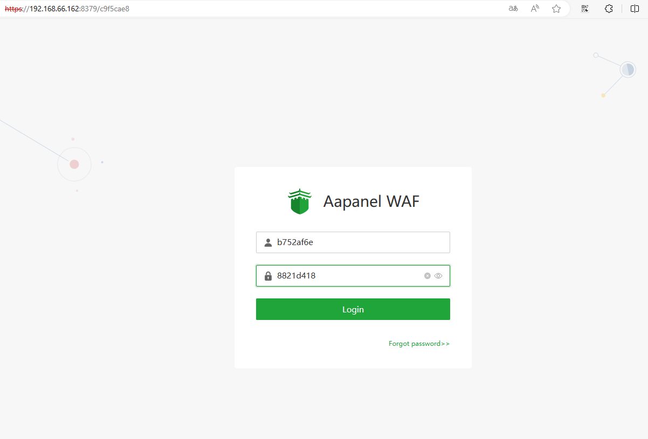Click the padlock icon in password field

[268, 276]
